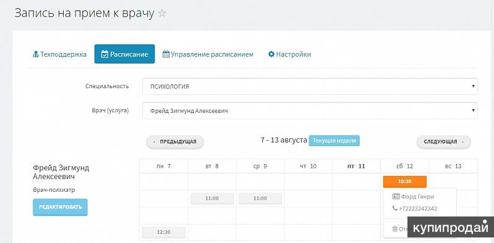Click the пн 7 column header
Image resolution: width=494 pixels, height=243 pixels.
click(163, 167)
